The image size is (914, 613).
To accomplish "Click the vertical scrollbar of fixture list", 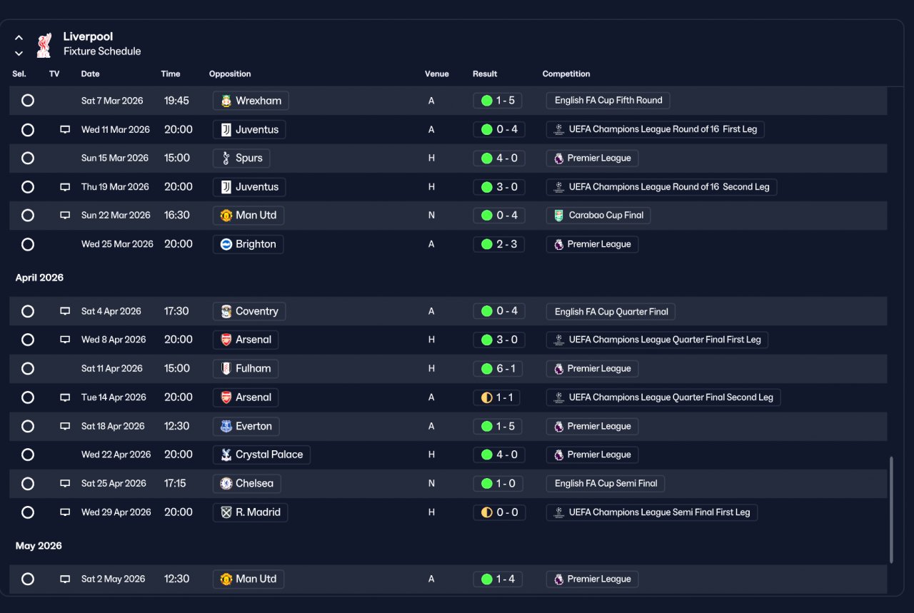I will [x=890, y=510].
